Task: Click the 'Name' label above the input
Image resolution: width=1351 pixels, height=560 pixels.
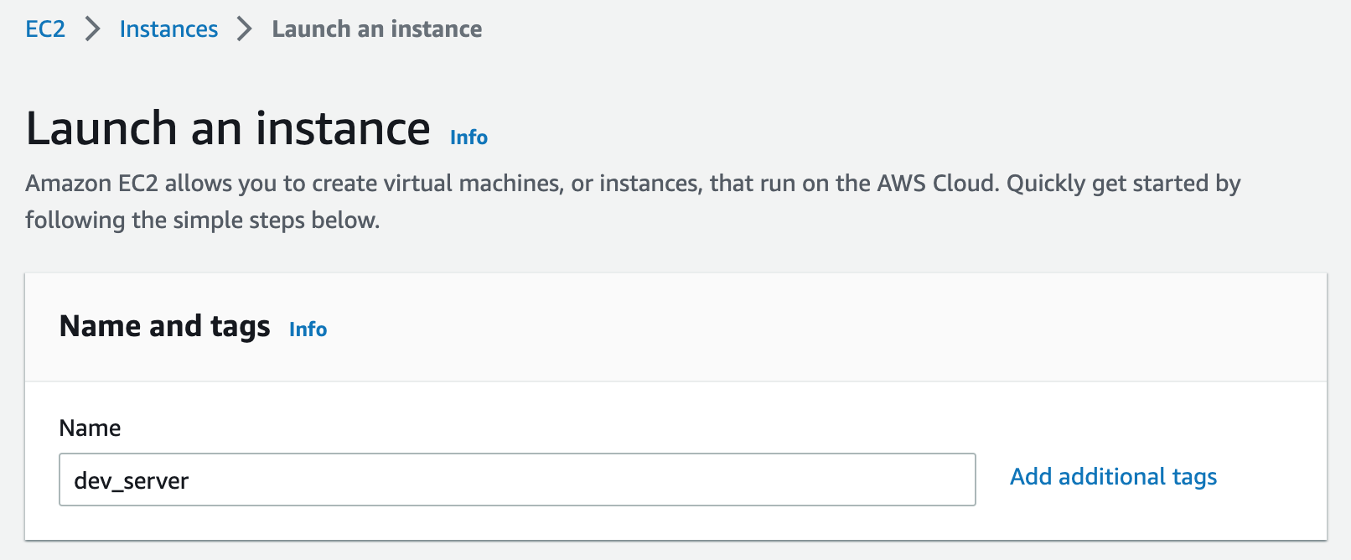Action: click(91, 428)
